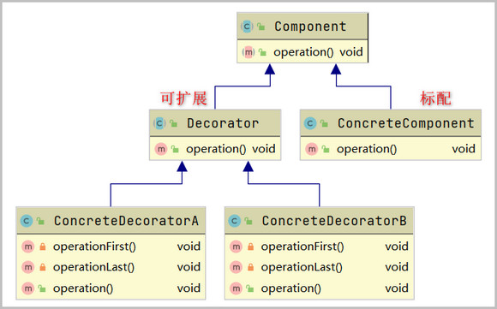The image size is (497, 309).
Task: Select the Component class header
Action: tap(302, 27)
